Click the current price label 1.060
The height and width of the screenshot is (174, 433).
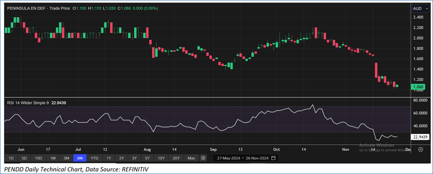[x=418, y=87]
